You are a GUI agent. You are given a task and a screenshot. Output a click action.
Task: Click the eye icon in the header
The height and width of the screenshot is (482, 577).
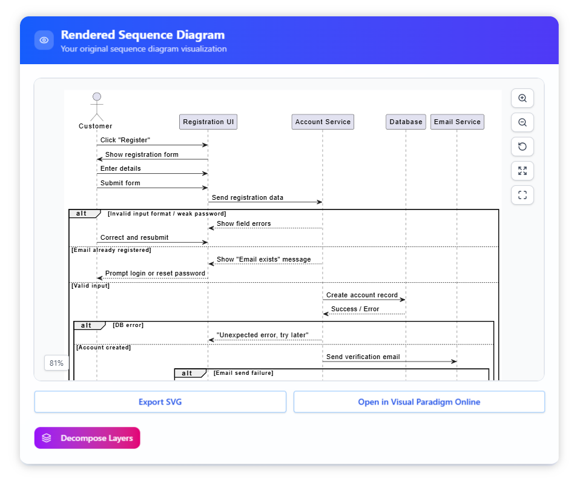[44, 41]
